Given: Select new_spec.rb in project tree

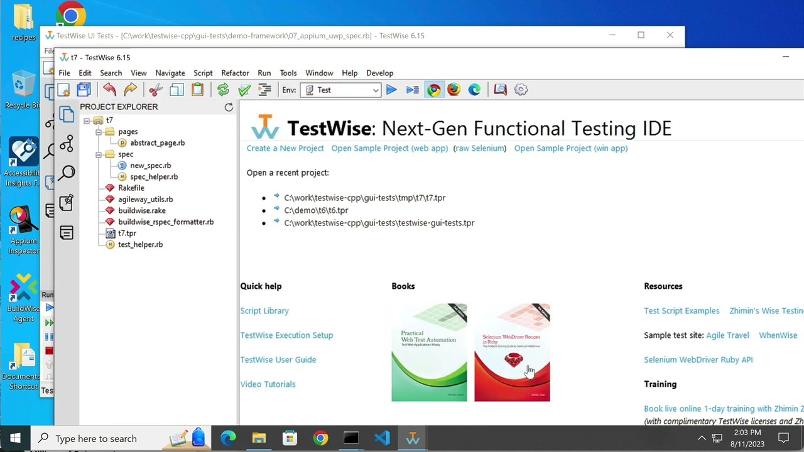Looking at the screenshot, I should (x=150, y=166).
